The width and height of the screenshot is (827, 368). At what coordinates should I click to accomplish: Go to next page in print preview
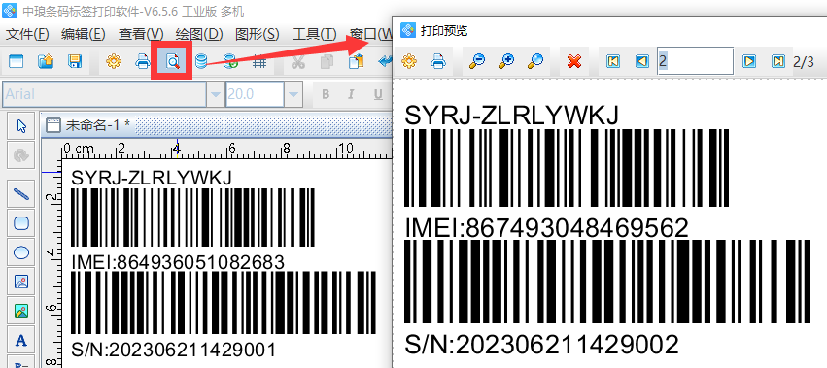(x=749, y=61)
